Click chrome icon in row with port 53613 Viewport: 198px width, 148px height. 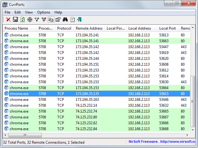pos(6,35)
